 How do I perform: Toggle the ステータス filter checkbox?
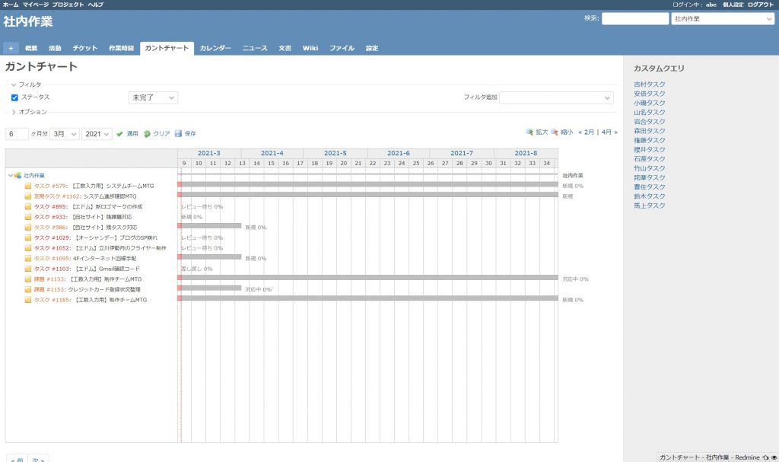pos(14,97)
